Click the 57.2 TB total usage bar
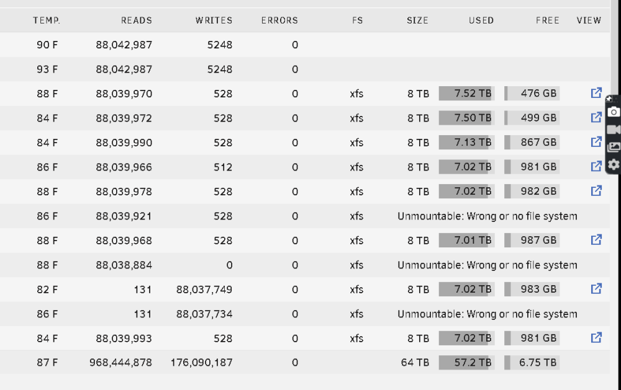Viewport: 621px width, 390px height. (466, 362)
